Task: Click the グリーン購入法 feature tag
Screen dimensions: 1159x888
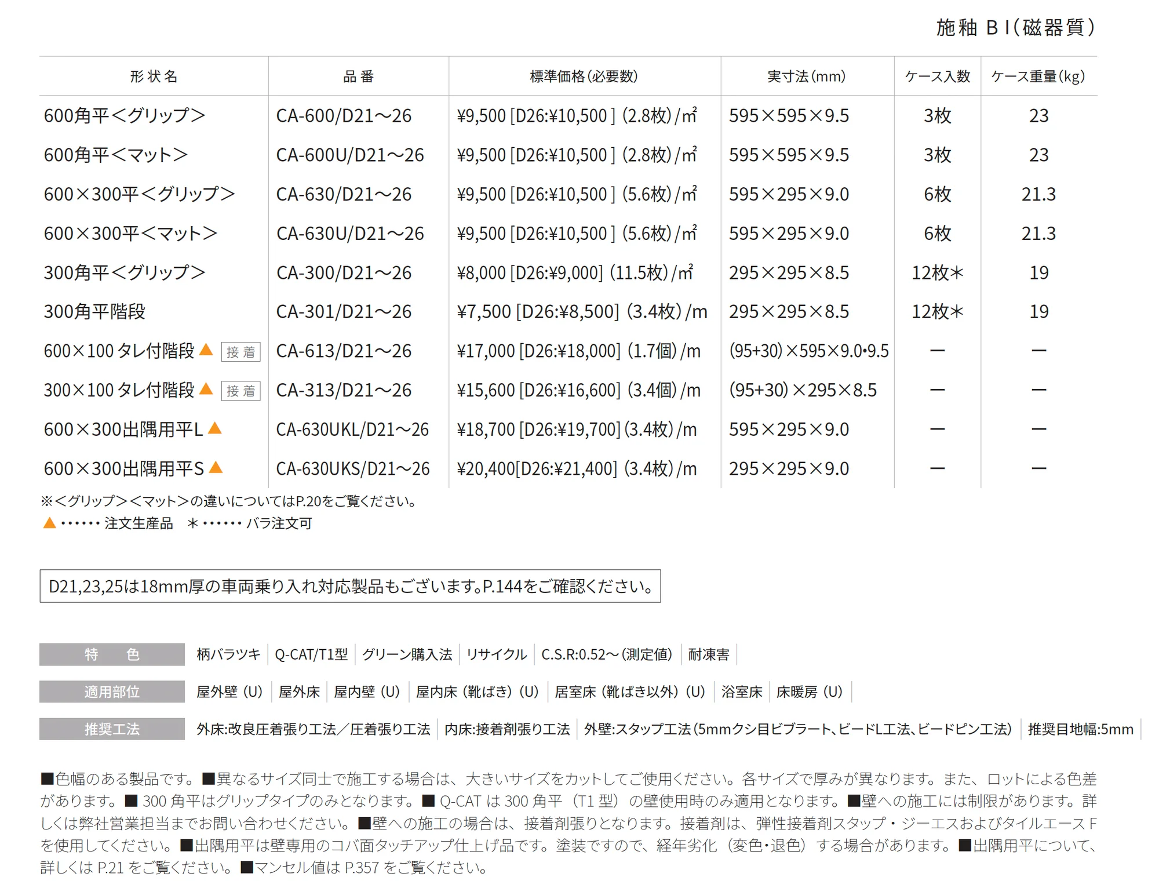Action: pyautogui.click(x=407, y=654)
